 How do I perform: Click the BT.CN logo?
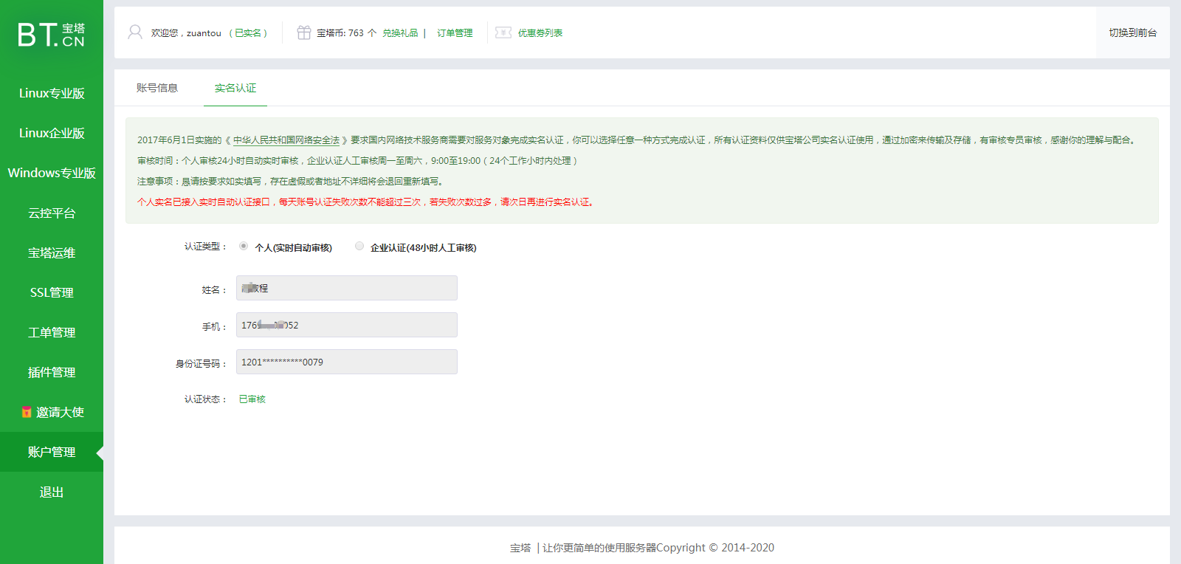pos(51,34)
